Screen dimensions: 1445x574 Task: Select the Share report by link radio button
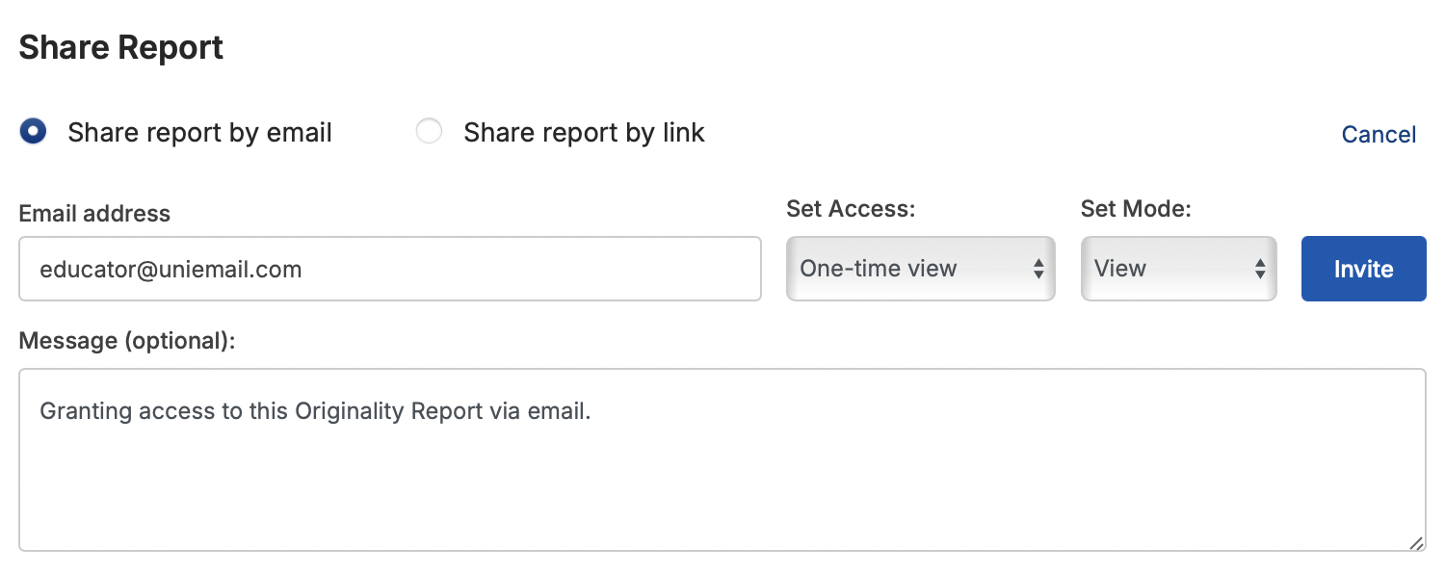point(429,132)
